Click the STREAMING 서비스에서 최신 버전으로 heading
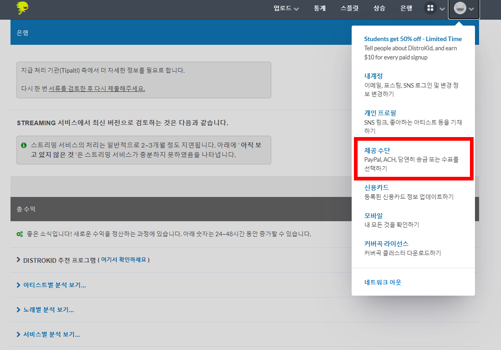Screen dimensions: 501x350 coord(122,123)
